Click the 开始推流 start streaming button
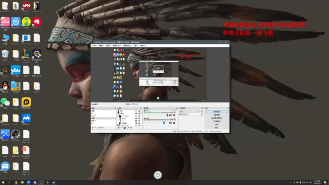329x185 pixels. click(217, 111)
